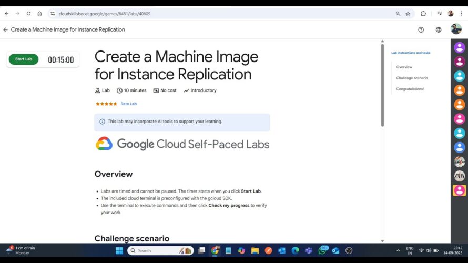Screen dimensions: 468x263
Task: Open Copilot from the taskbar
Action: [x=241, y=251]
